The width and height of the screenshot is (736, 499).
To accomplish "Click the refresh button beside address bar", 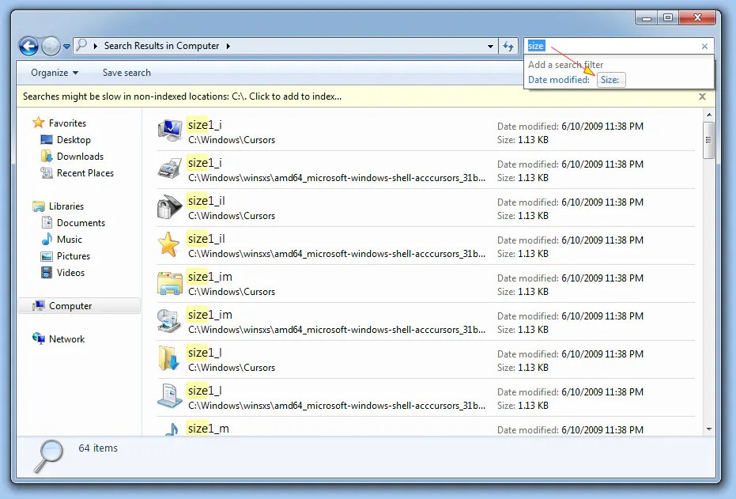I will click(508, 46).
